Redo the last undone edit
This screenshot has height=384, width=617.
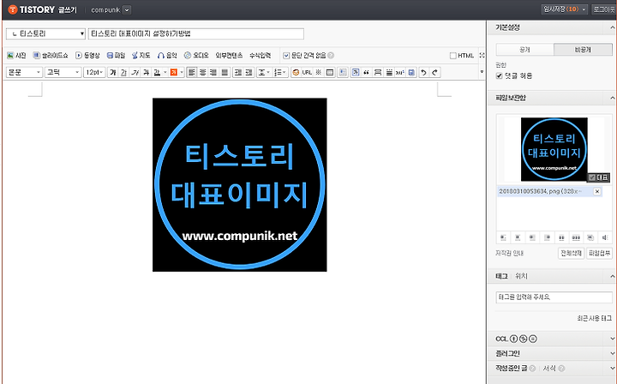pyautogui.click(x=434, y=72)
